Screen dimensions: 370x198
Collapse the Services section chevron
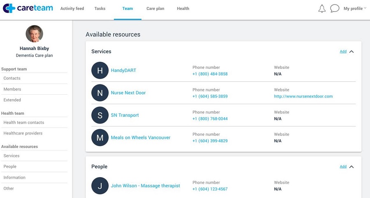(351, 52)
